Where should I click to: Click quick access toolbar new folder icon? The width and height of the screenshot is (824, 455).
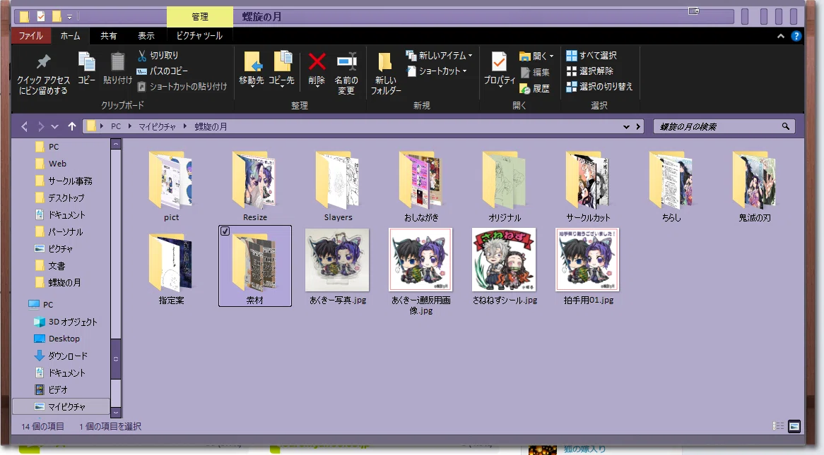pos(57,17)
